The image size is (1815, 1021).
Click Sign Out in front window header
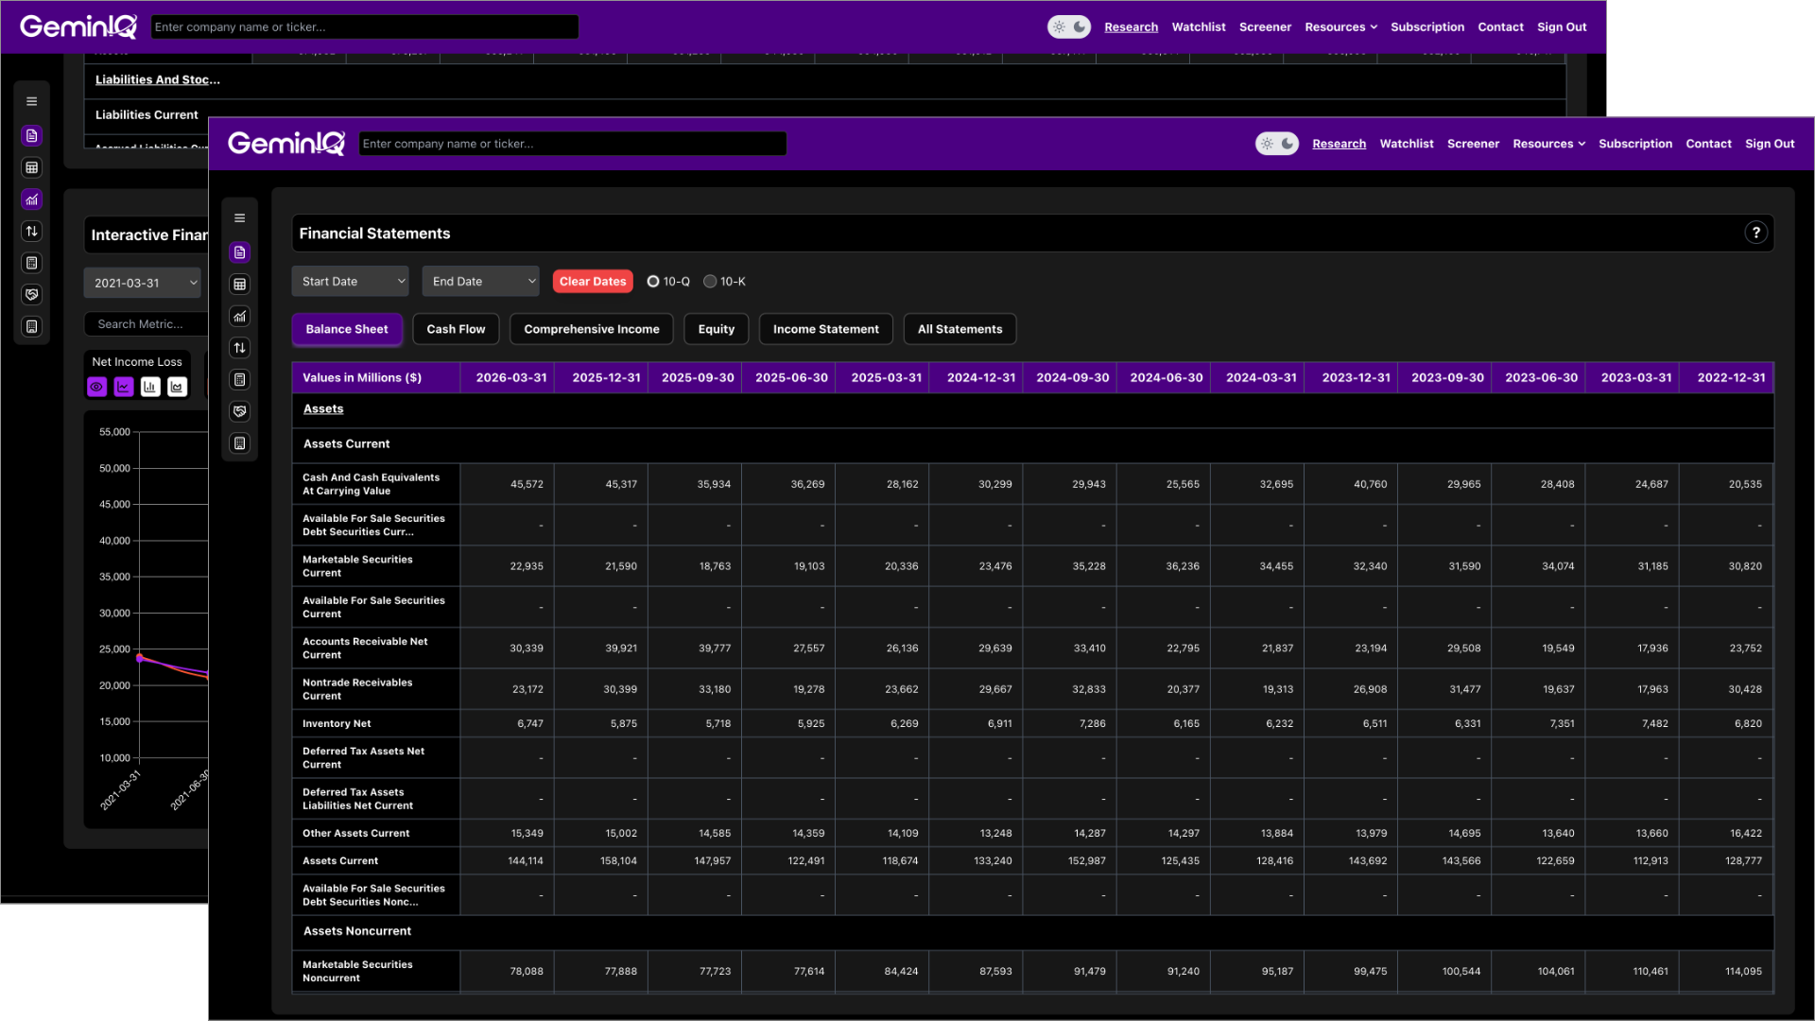point(1770,144)
